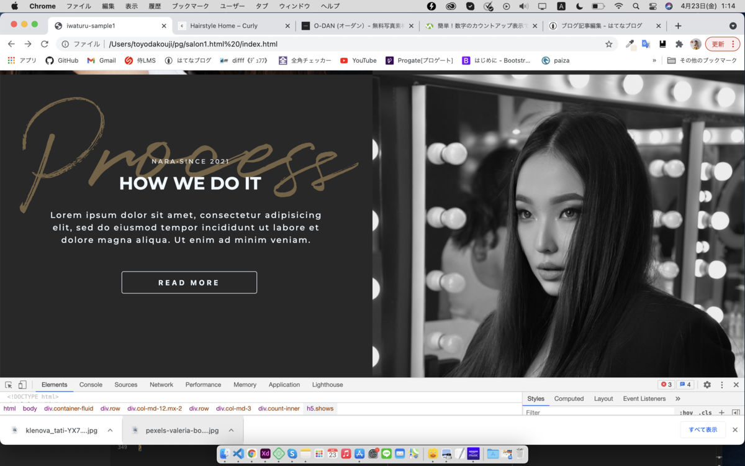Switch to the ブログ記事編集 tab
The width and height of the screenshot is (745, 466).
click(605, 26)
